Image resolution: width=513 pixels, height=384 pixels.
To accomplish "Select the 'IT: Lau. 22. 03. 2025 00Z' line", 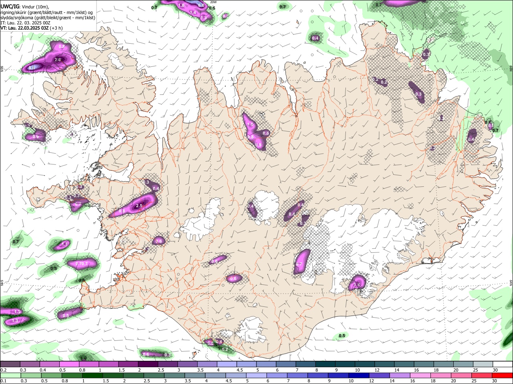I will coord(25,23).
